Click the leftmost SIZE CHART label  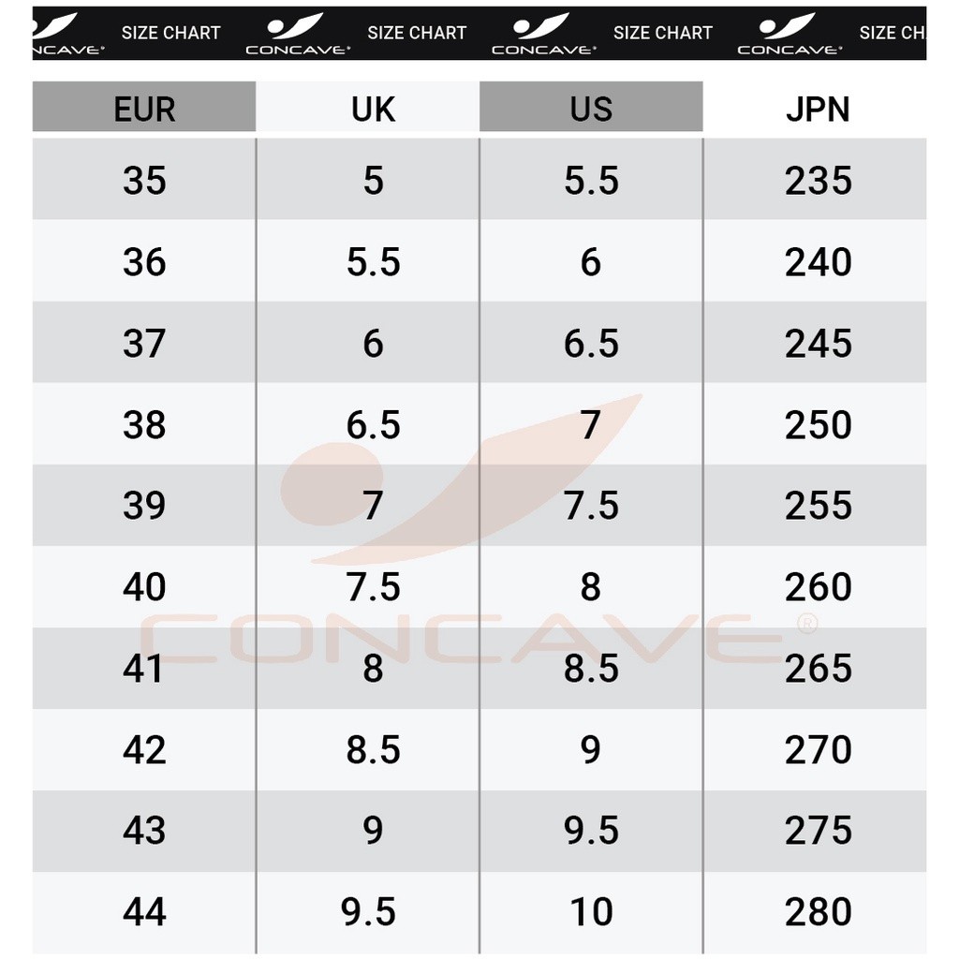(x=170, y=33)
